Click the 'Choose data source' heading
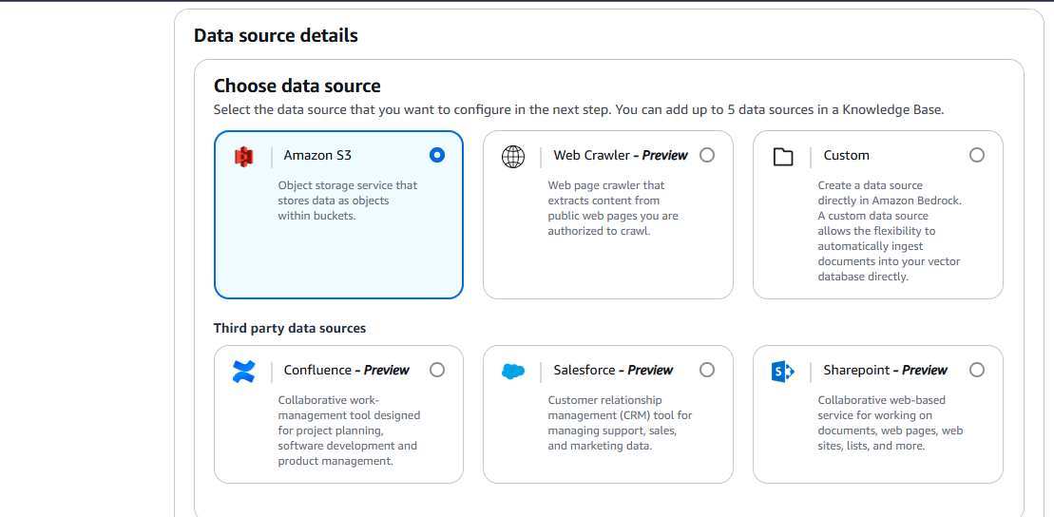 (297, 86)
